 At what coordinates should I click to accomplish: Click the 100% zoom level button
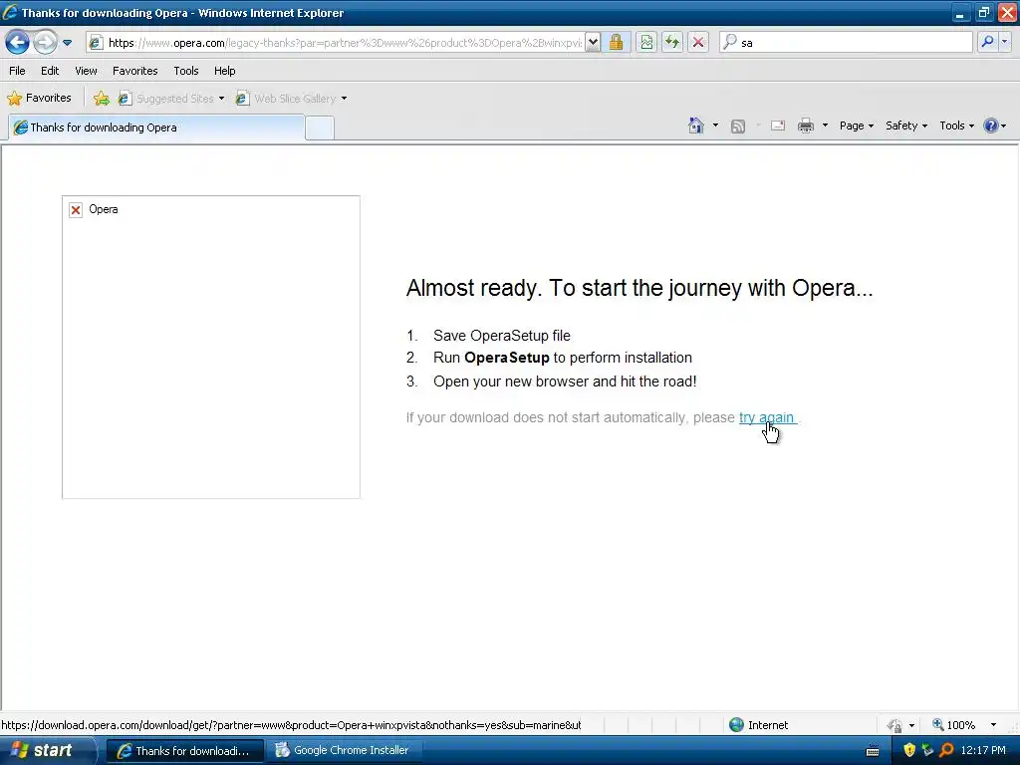[953, 725]
